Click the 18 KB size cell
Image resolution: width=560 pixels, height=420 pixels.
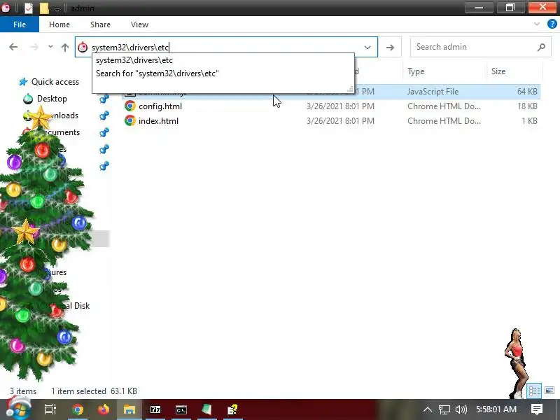pyautogui.click(x=527, y=106)
